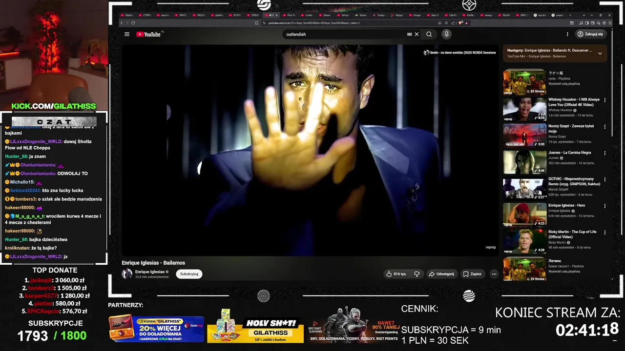This screenshot has height=351, width=625.
Task: Go back with the browser back arrow
Action: click(122, 23)
